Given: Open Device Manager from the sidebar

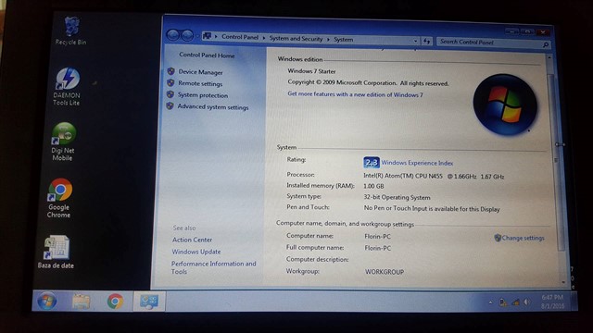Looking at the screenshot, I should click(200, 72).
